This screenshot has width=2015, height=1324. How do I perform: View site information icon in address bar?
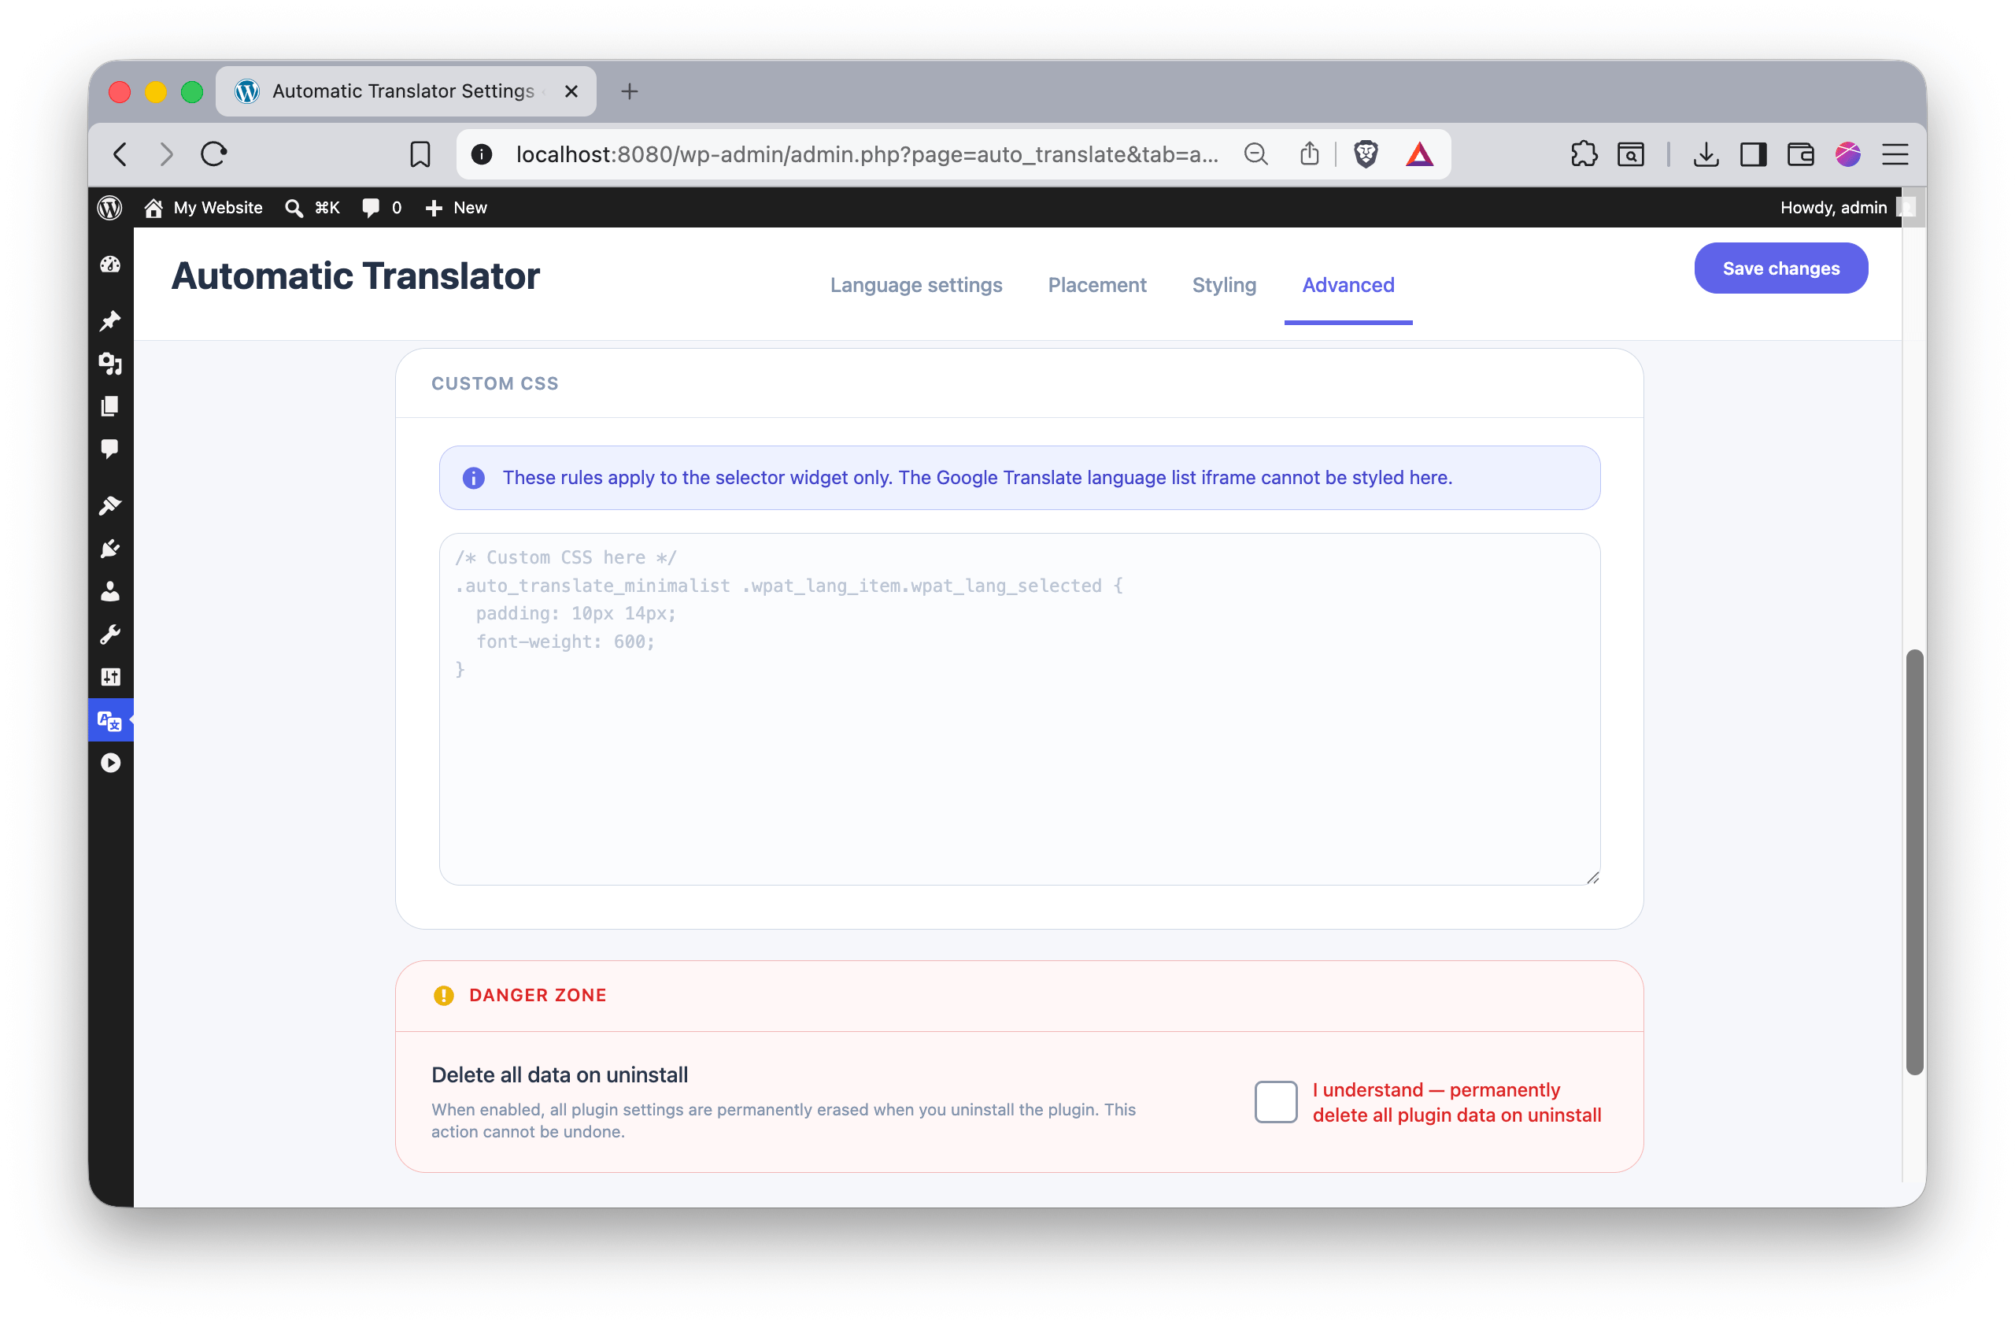[x=482, y=154]
